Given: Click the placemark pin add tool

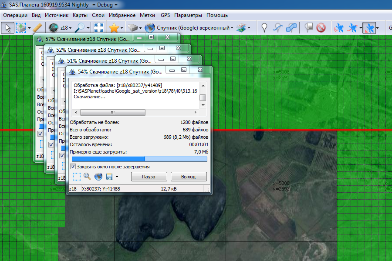Looking at the screenshot, I should 264,28.
